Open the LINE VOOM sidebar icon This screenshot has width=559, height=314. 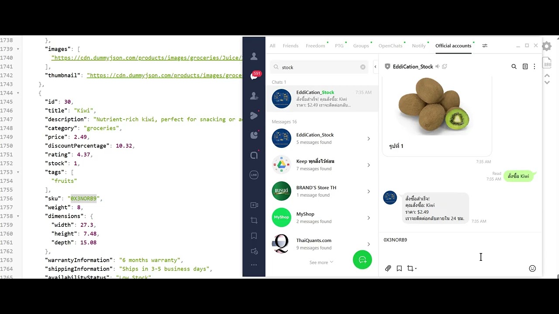point(254,116)
